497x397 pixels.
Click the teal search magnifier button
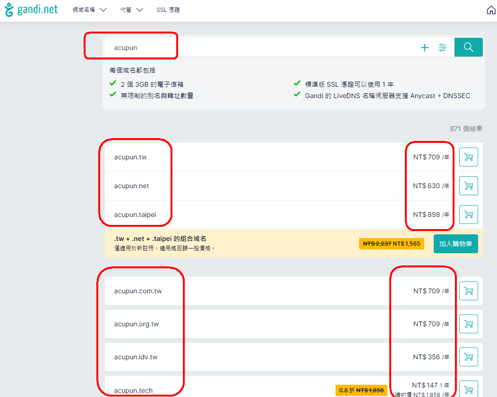coord(468,47)
